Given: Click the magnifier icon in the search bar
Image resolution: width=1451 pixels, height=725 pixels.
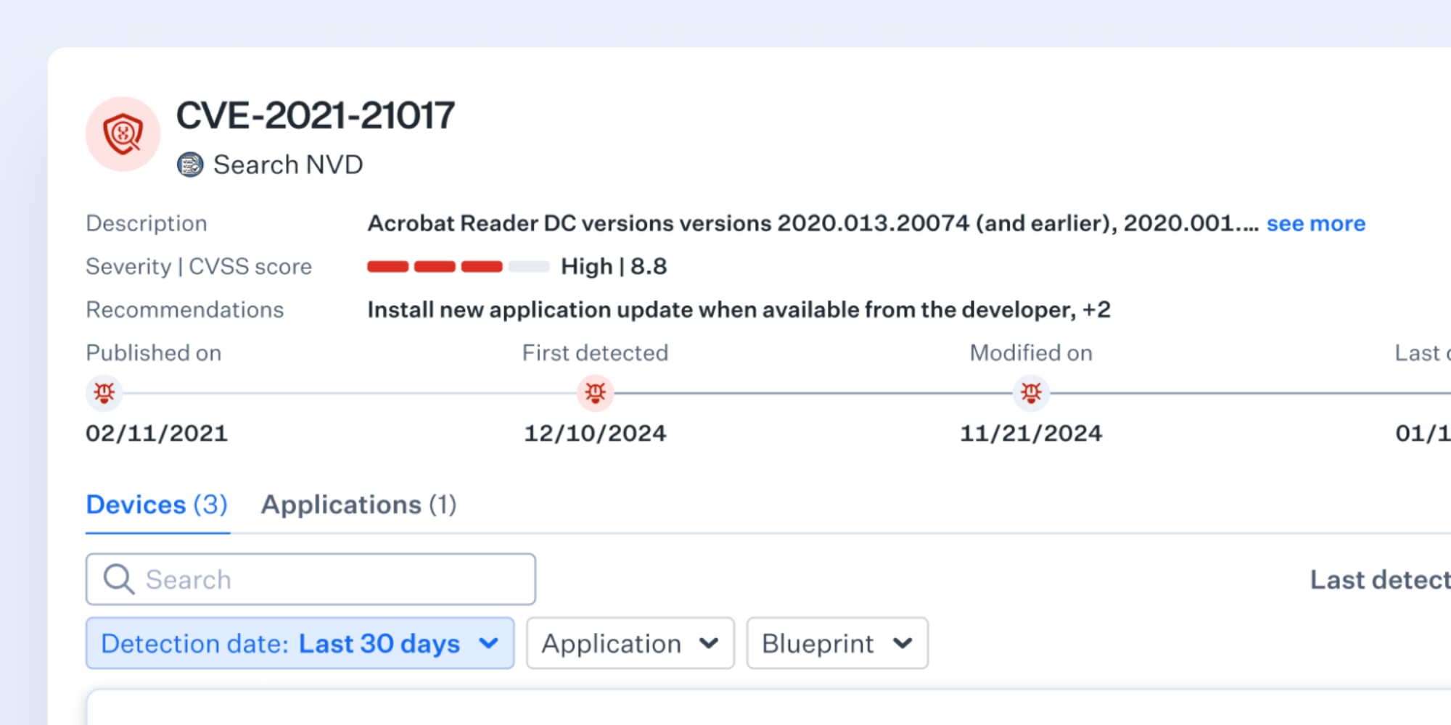Looking at the screenshot, I should coord(120,579).
